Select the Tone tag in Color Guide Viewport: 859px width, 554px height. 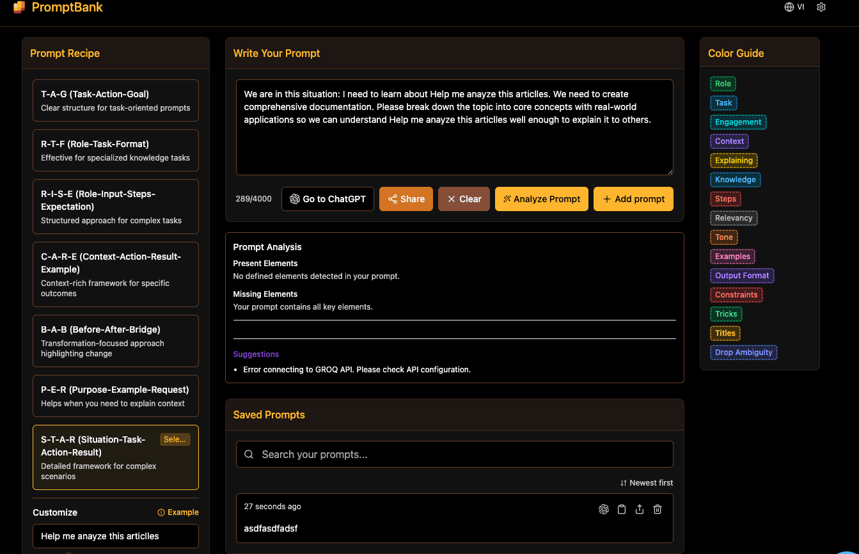pos(723,237)
